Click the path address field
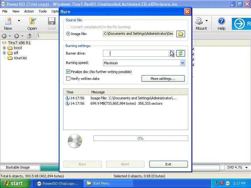 pos(48,36)
